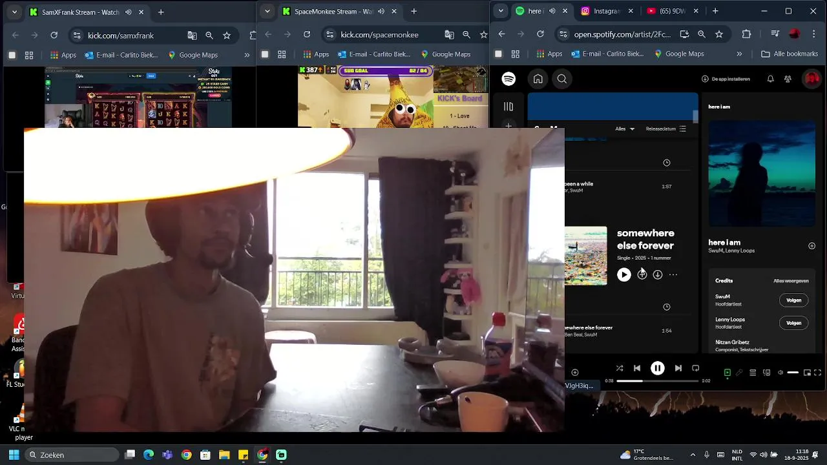Viewport: 827px width, 465px height.
Task: Click 'De app installeren' link
Action: point(726,79)
